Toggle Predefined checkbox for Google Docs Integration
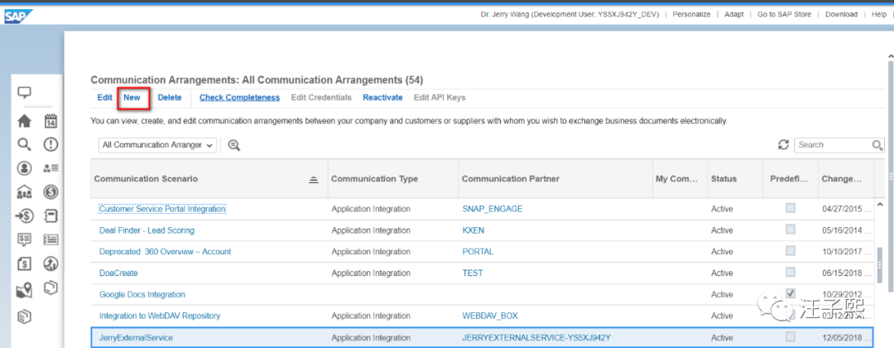The height and width of the screenshot is (348, 894). (x=791, y=294)
